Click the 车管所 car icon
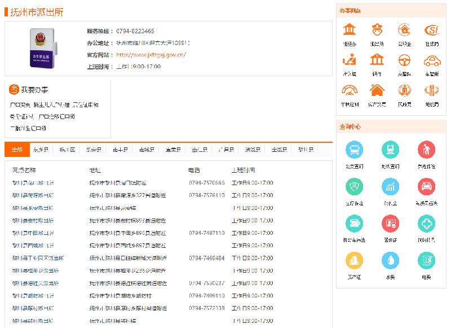This screenshot has width=451, height=328. [432, 60]
